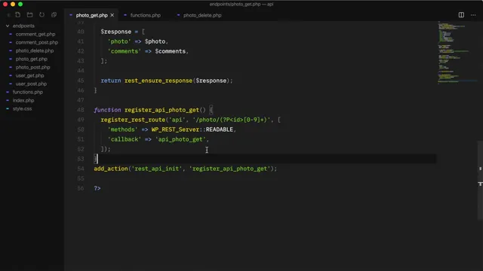Open photo_delete.php from the file tree

[x=35, y=50]
